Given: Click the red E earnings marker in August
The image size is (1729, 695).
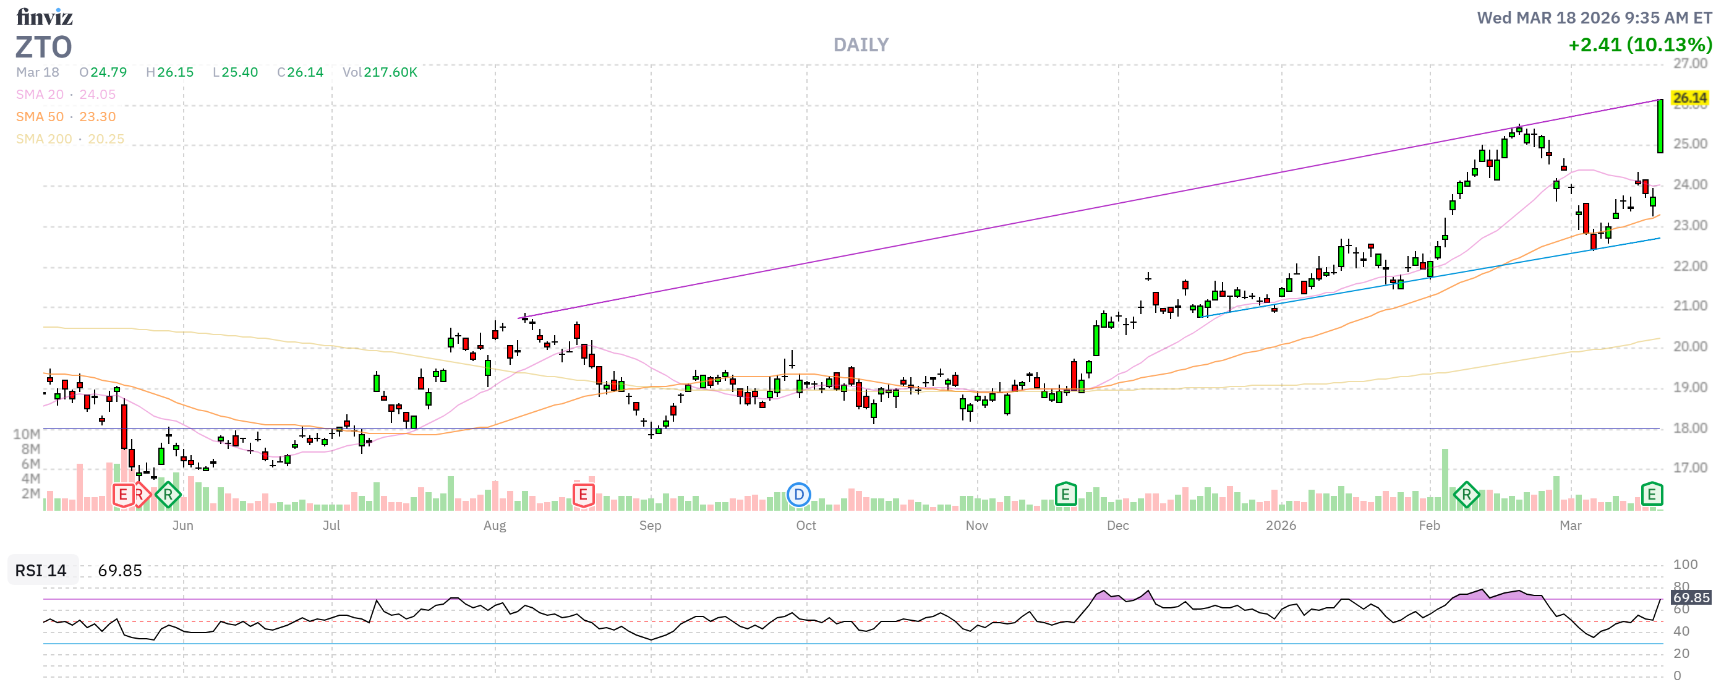Looking at the screenshot, I should click(583, 495).
